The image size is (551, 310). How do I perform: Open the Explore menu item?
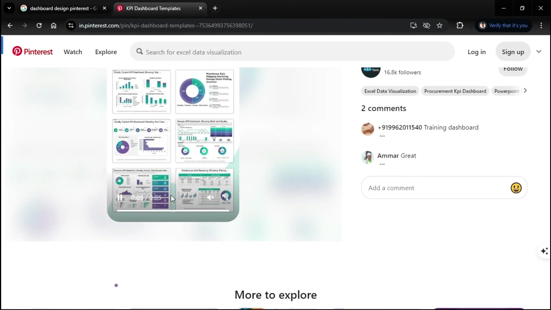coord(106,52)
